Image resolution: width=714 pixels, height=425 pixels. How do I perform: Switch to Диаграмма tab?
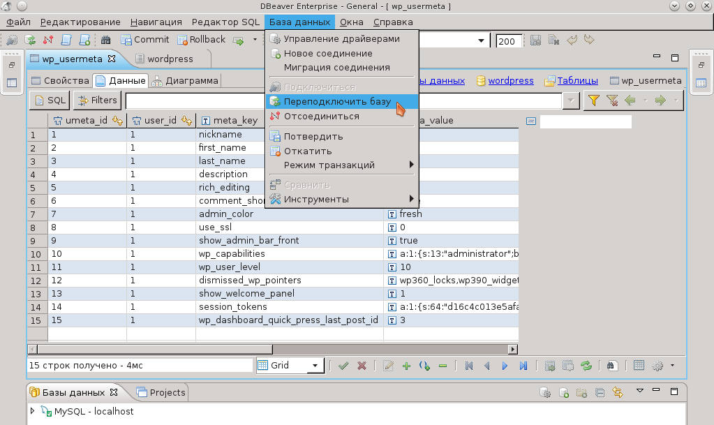point(186,81)
